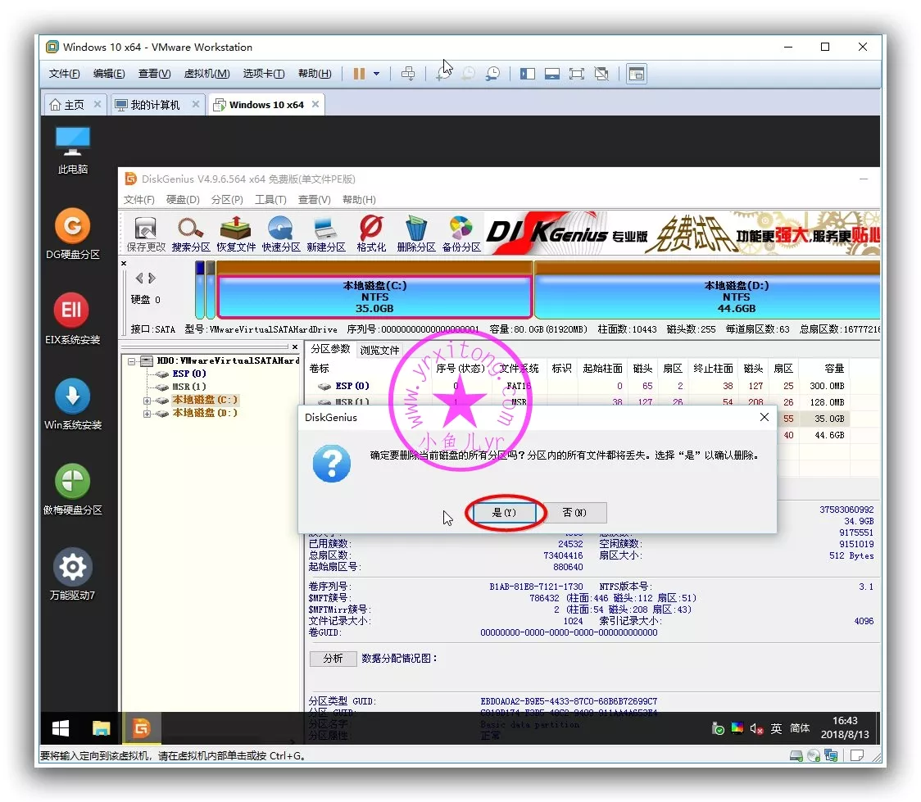Viewport: 921px width, 802px height.
Task: Open DiskGenius 分区(P) menu
Action: point(227,200)
